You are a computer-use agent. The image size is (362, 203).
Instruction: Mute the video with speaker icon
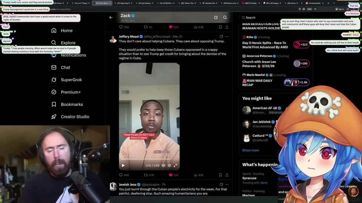[163, 166]
